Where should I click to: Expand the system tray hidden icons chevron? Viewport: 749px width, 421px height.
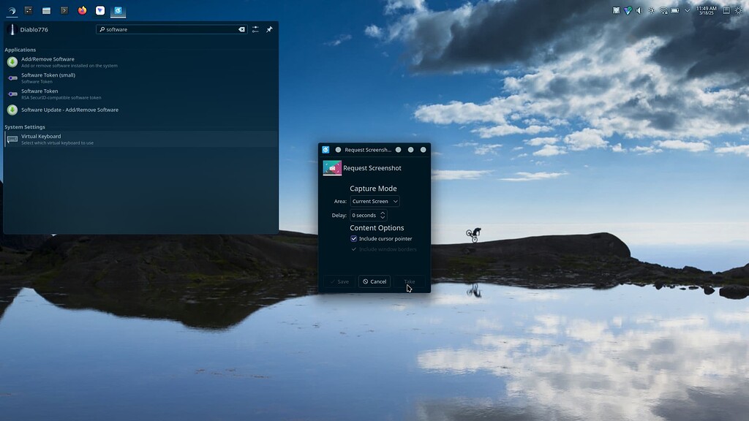click(x=687, y=10)
